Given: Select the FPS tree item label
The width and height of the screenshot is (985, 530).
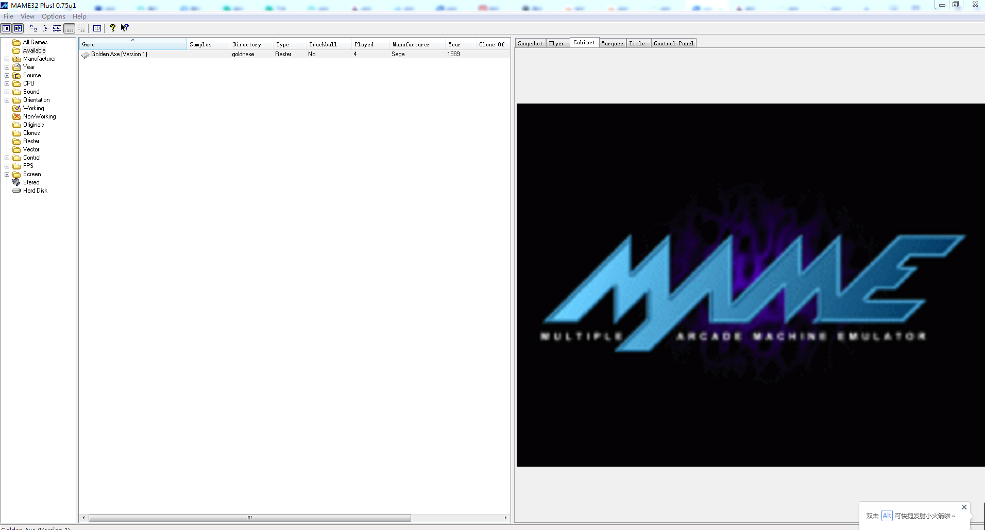Looking at the screenshot, I should pyautogui.click(x=28, y=166).
